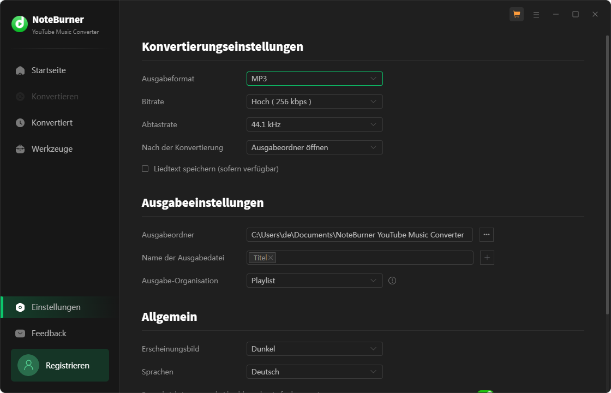Add filename tag with plus button
The width and height of the screenshot is (611, 393).
coord(487,258)
